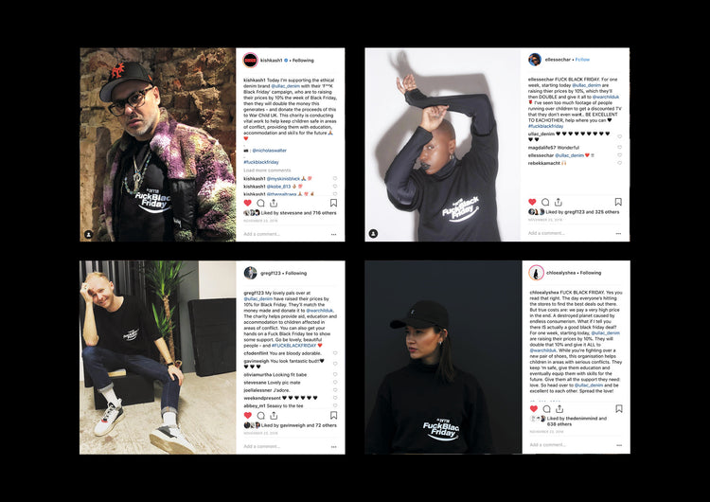Open the comment icon on chloealyshea post

[546, 409]
